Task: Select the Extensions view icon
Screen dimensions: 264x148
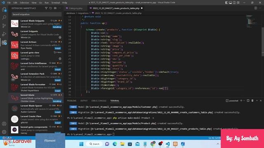Action: [4, 42]
